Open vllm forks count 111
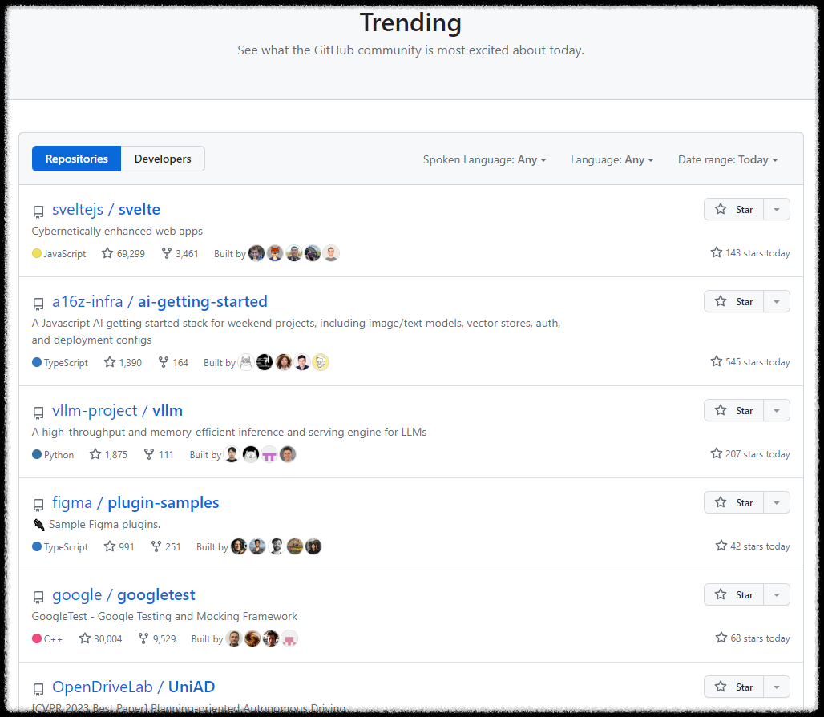 tap(159, 454)
